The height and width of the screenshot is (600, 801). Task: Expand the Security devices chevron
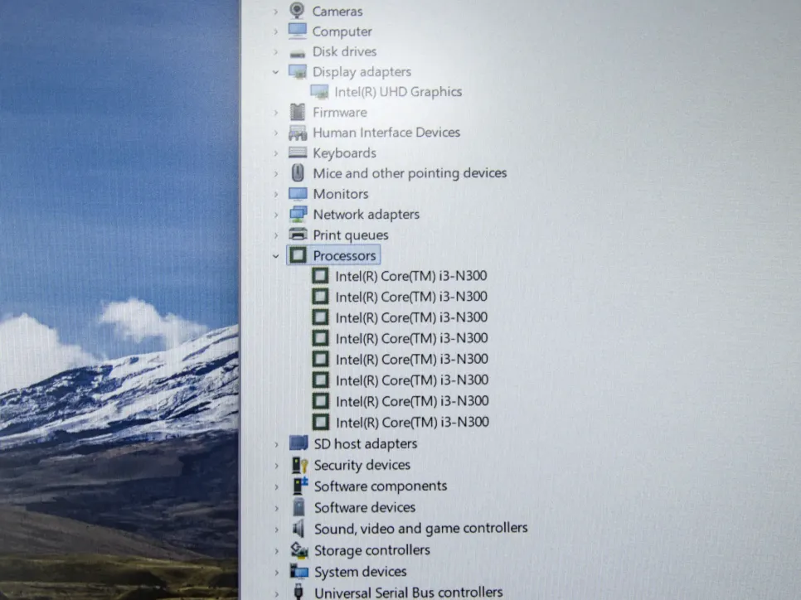point(276,466)
